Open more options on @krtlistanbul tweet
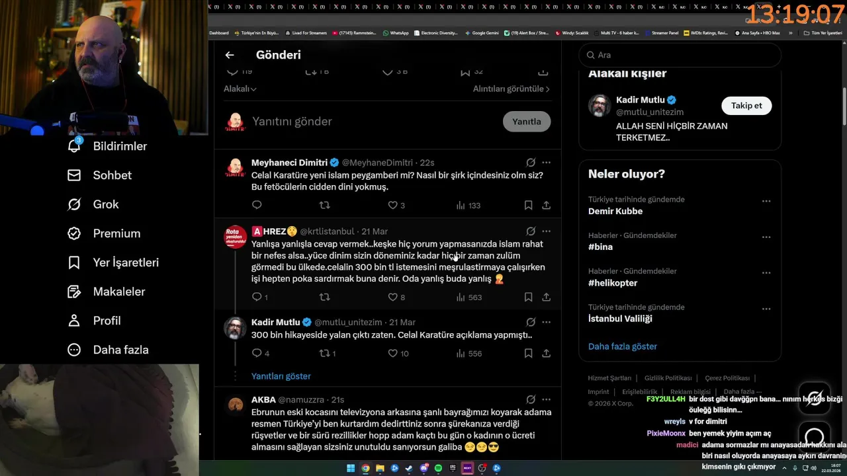Viewport: 847px width, 476px height. (546, 231)
